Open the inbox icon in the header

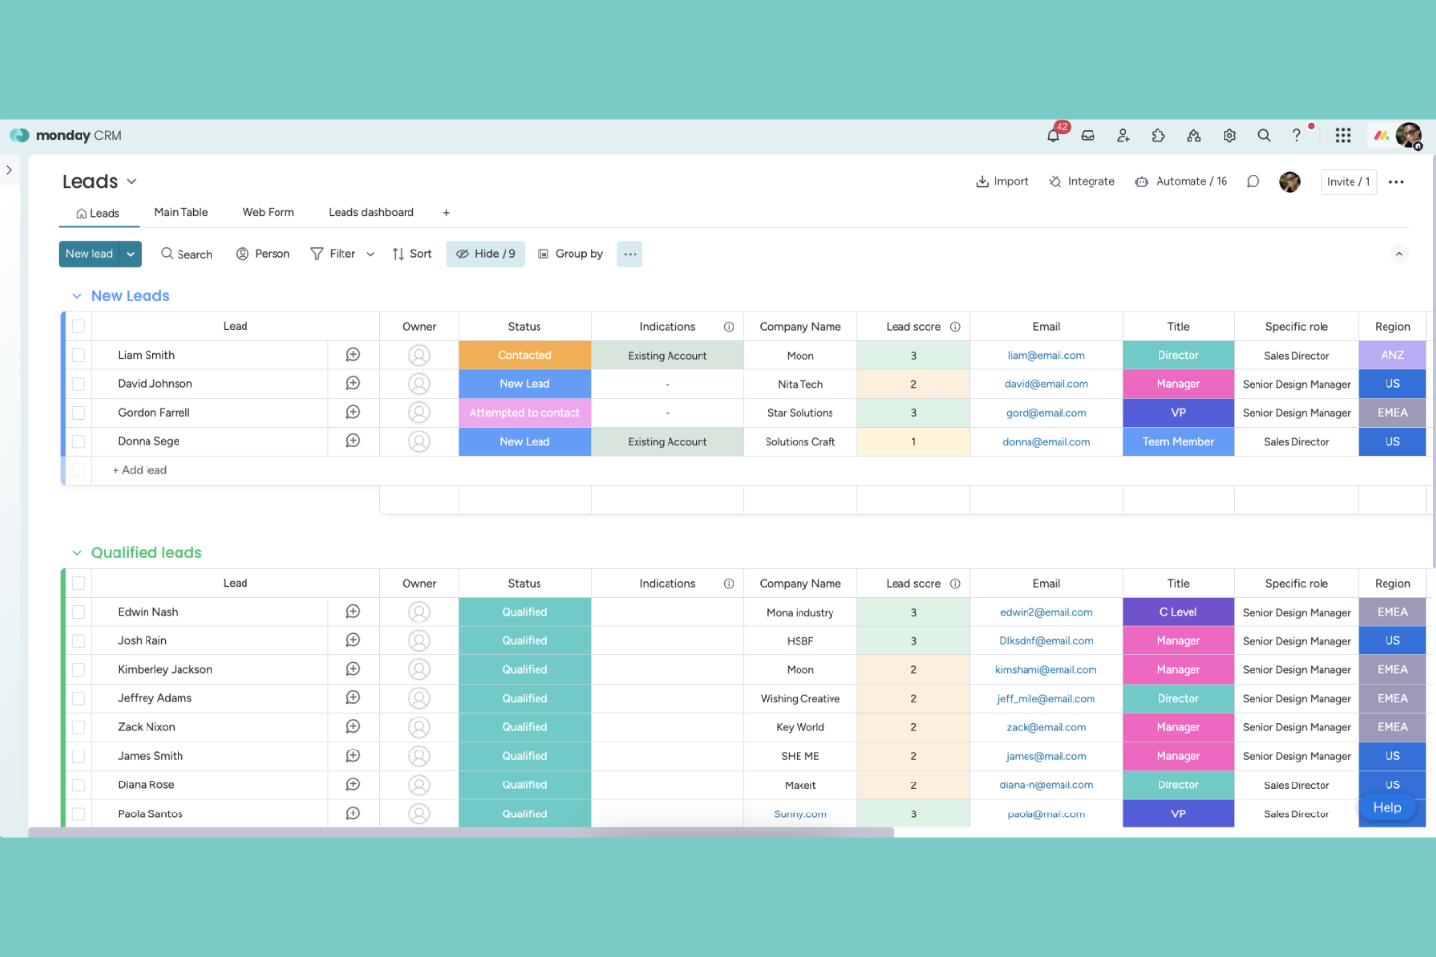coord(1088,135)
